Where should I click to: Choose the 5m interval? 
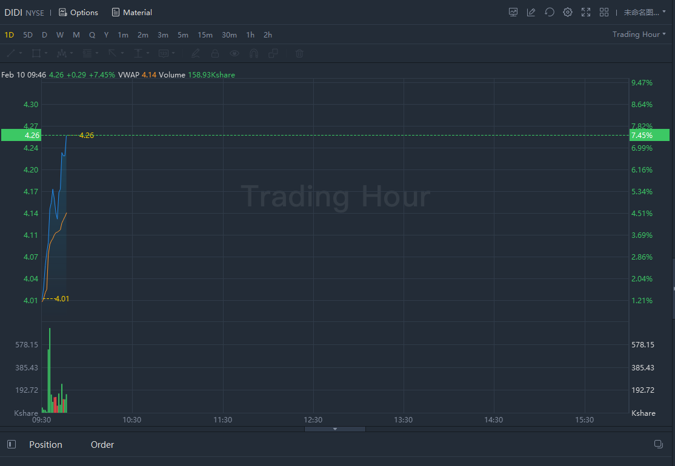click(x=183, y=35)
